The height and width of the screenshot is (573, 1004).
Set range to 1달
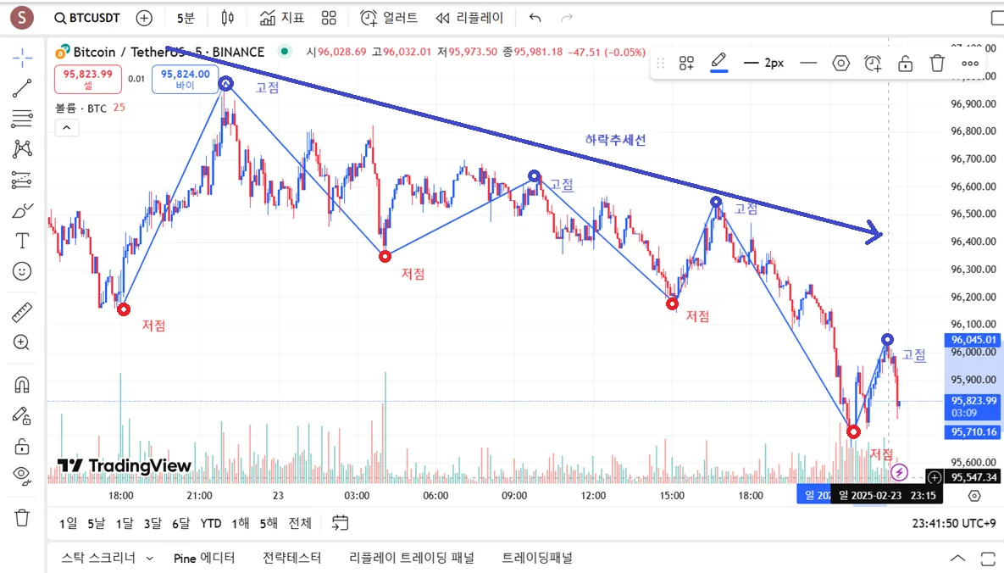point(125,524)
